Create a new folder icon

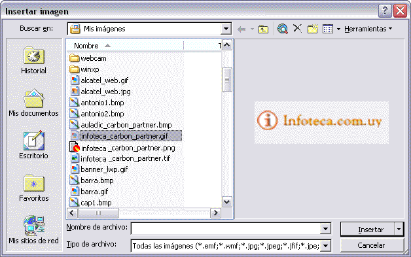point(313,29)
